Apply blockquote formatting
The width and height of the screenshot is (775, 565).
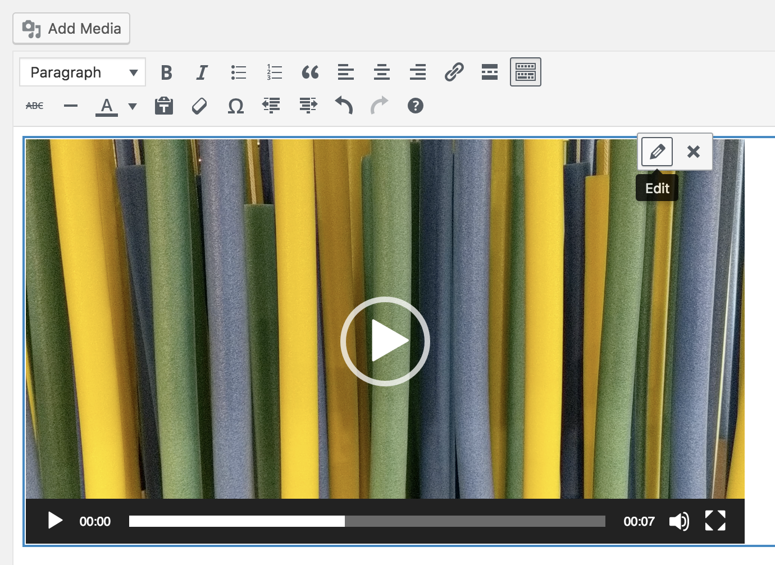[x=310, y=72]
